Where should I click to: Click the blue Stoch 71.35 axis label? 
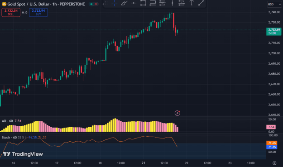pyautogui.click(x=272, y=147)
